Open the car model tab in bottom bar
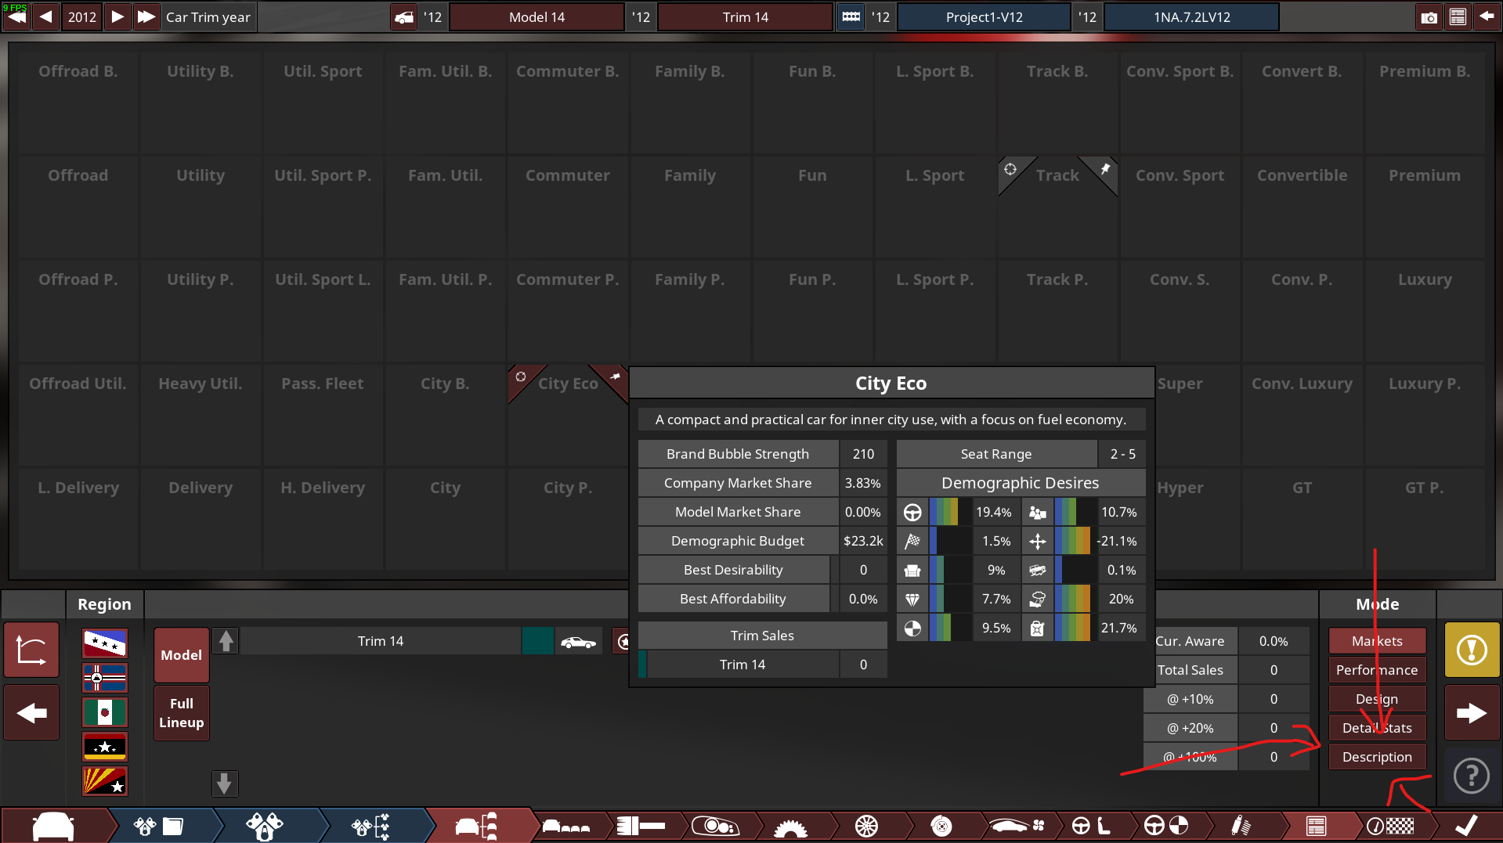This screenshot has width=1503, height=843. [x=53, y=826]
